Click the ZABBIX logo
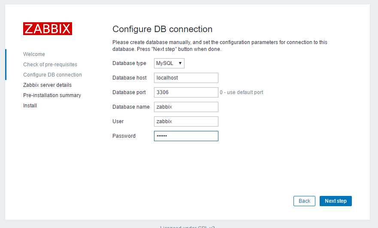The width and height of the screenshot is (378, 228). tap(48, 29)
